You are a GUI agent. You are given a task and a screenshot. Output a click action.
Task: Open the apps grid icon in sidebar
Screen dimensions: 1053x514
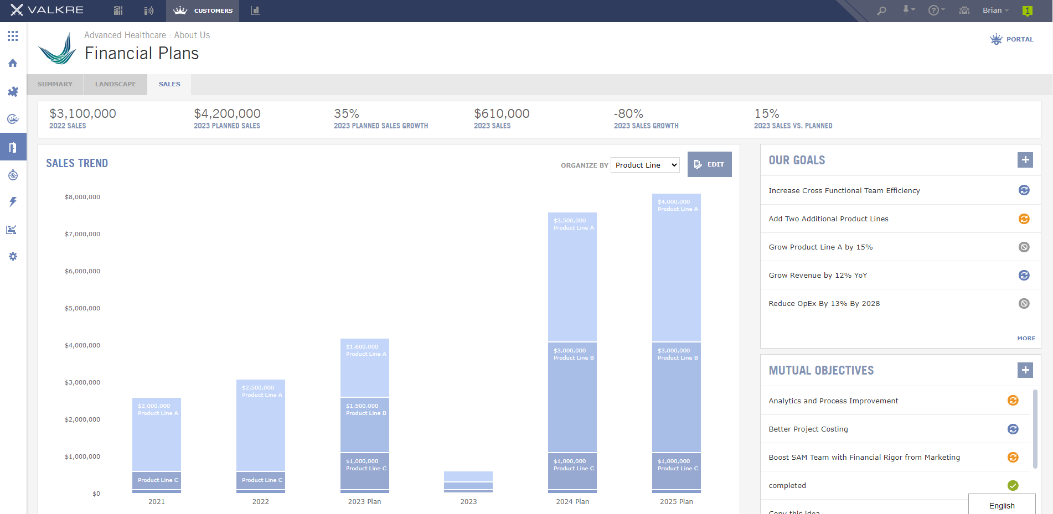tap(13, 36)
